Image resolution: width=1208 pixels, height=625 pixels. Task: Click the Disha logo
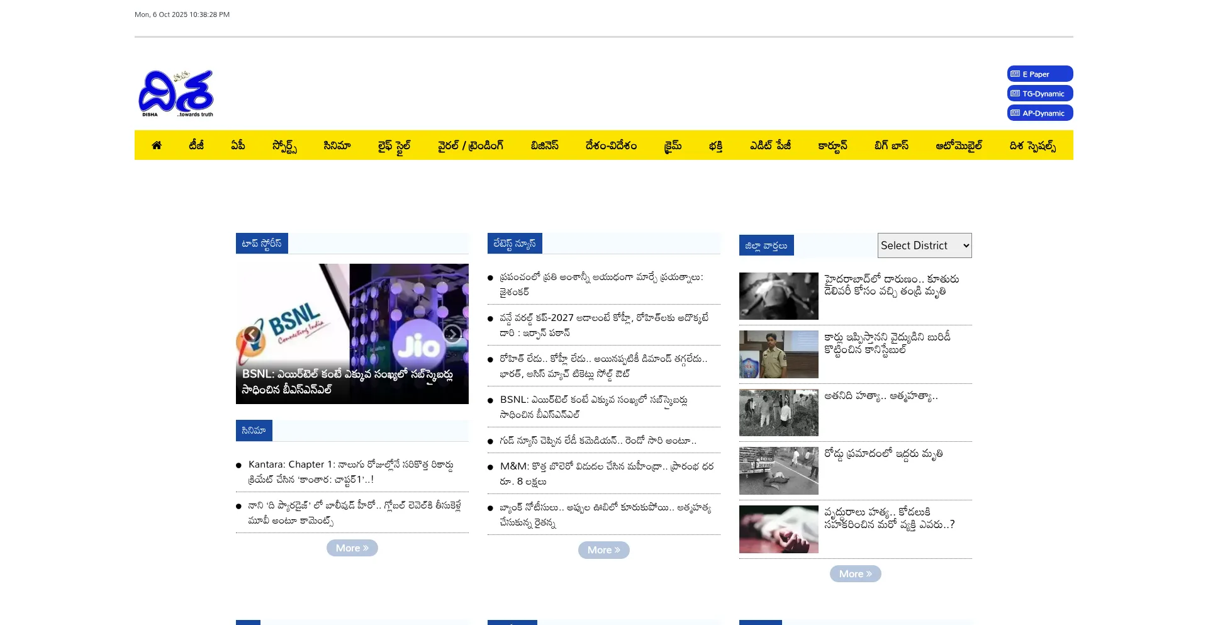[x=176, y=94]
